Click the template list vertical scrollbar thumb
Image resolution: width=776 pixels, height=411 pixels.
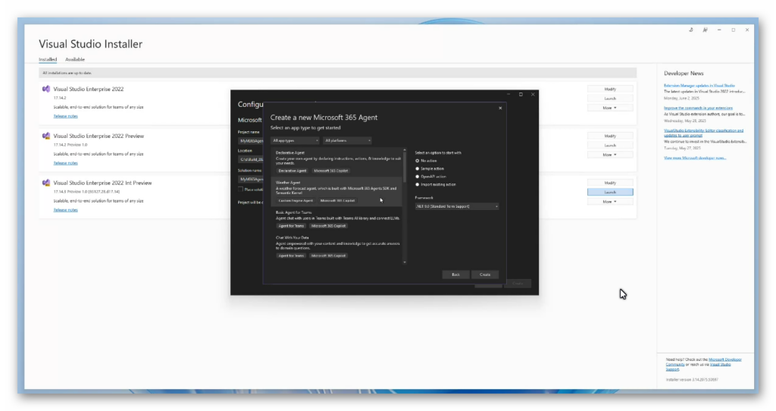405,167
